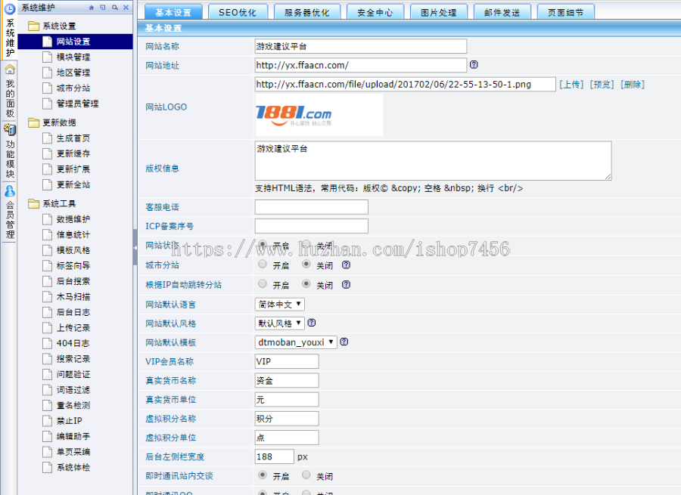Select 关闭 for 根据IP自动跳转分站

[306, 283]
